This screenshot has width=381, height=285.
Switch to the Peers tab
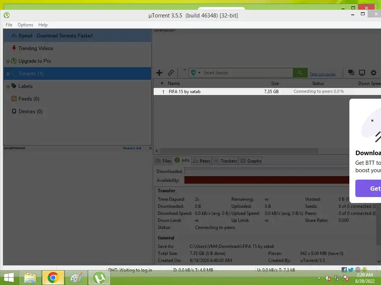(201, 161)
